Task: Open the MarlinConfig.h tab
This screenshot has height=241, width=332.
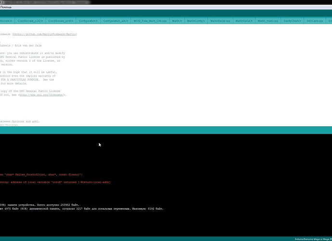Action: 196,21
